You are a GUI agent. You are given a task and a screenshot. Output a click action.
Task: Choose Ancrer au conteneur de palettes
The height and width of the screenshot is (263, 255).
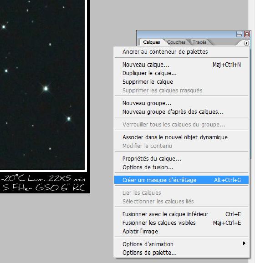point(181,52)
